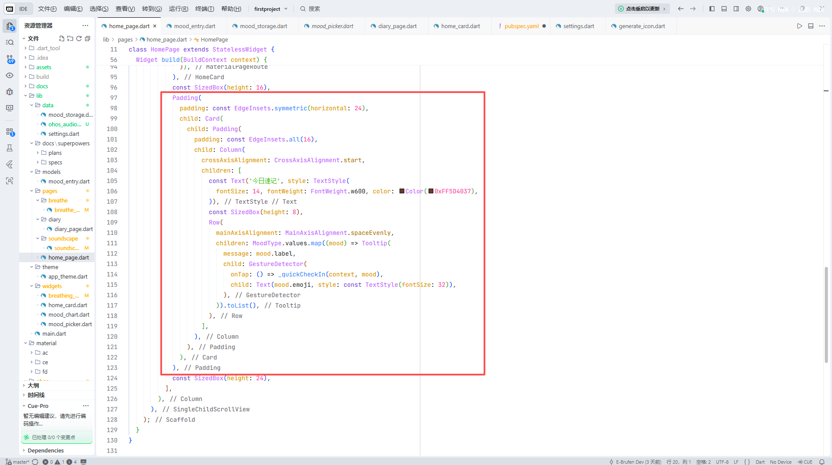The width and height of the screenshot is (832, 465).
Task: Click the Dart language mode indicator
Action: pyautogui.click(x=760, y=462)
